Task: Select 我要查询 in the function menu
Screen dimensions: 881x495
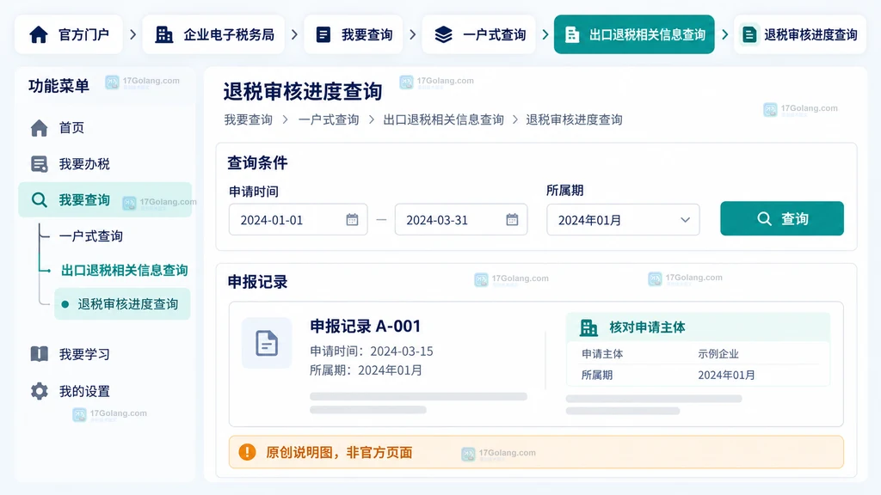Action: coord(105,199)
